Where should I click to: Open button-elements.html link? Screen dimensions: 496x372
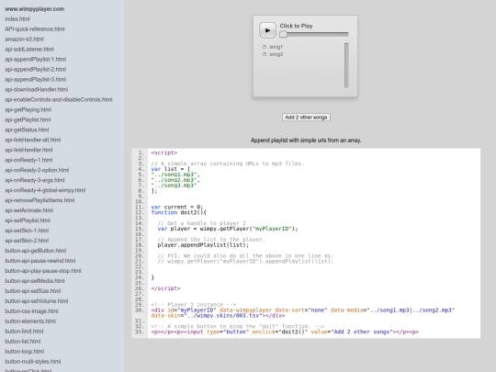[30, 321]
